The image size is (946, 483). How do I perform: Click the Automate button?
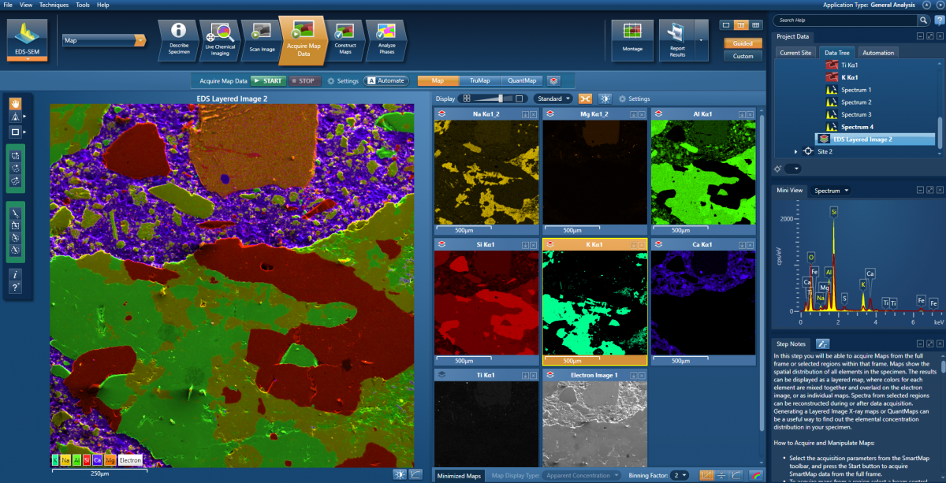point(385,80)
